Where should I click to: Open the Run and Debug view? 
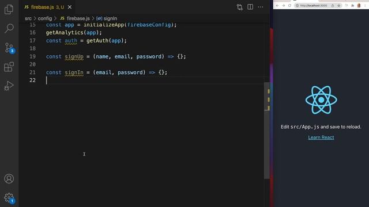(9, 86)
